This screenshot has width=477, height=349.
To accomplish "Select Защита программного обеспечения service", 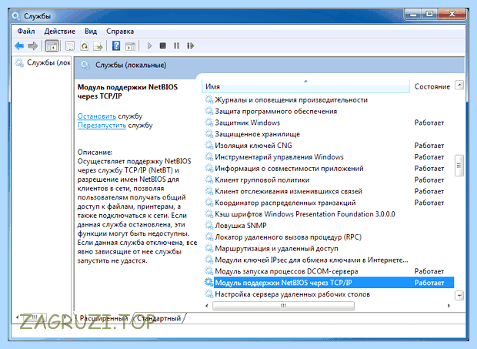I will [276, 111].
